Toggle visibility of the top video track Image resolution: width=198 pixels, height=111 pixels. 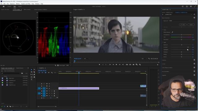coord(49,84)
